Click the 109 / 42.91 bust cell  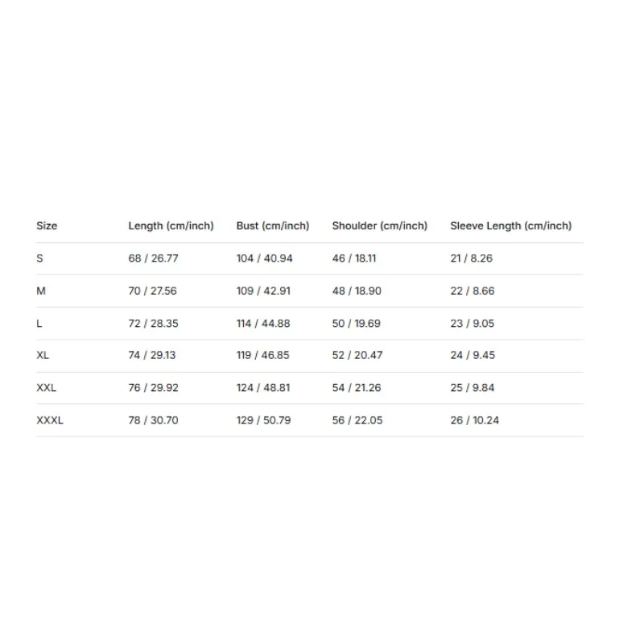click(263, 291)
